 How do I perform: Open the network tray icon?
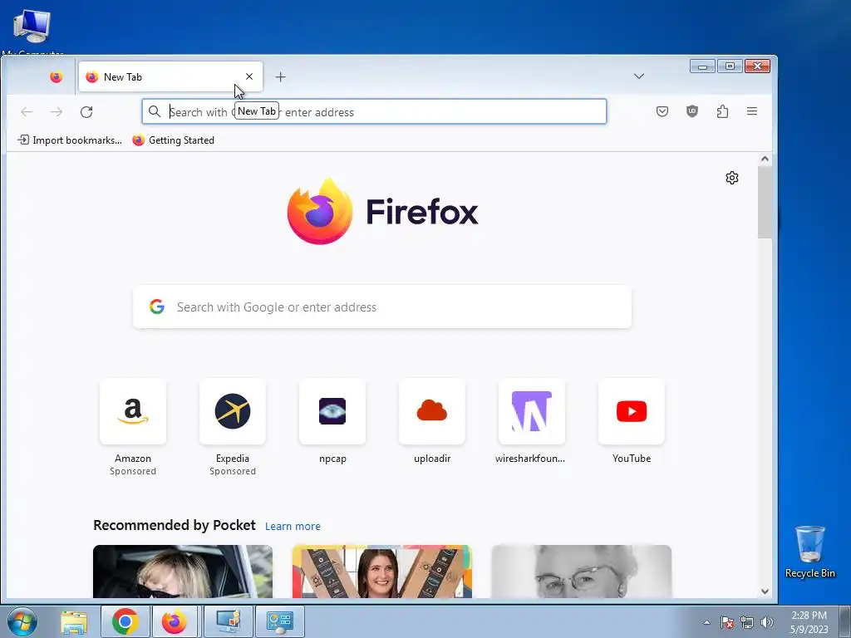pyautogui.click(x=747, y=622)
